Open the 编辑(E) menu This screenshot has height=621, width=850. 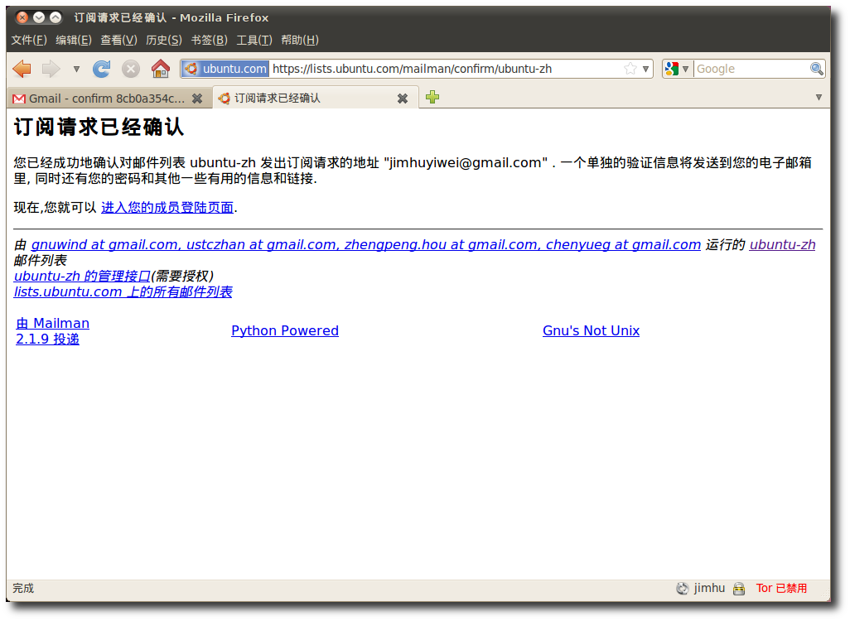coord(73,40)
